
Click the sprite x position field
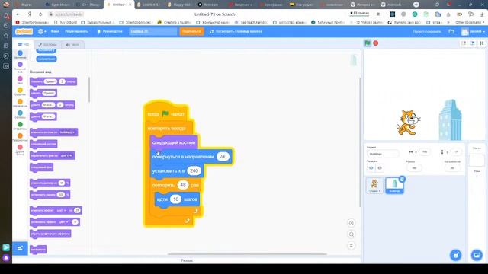coord(425,151)
